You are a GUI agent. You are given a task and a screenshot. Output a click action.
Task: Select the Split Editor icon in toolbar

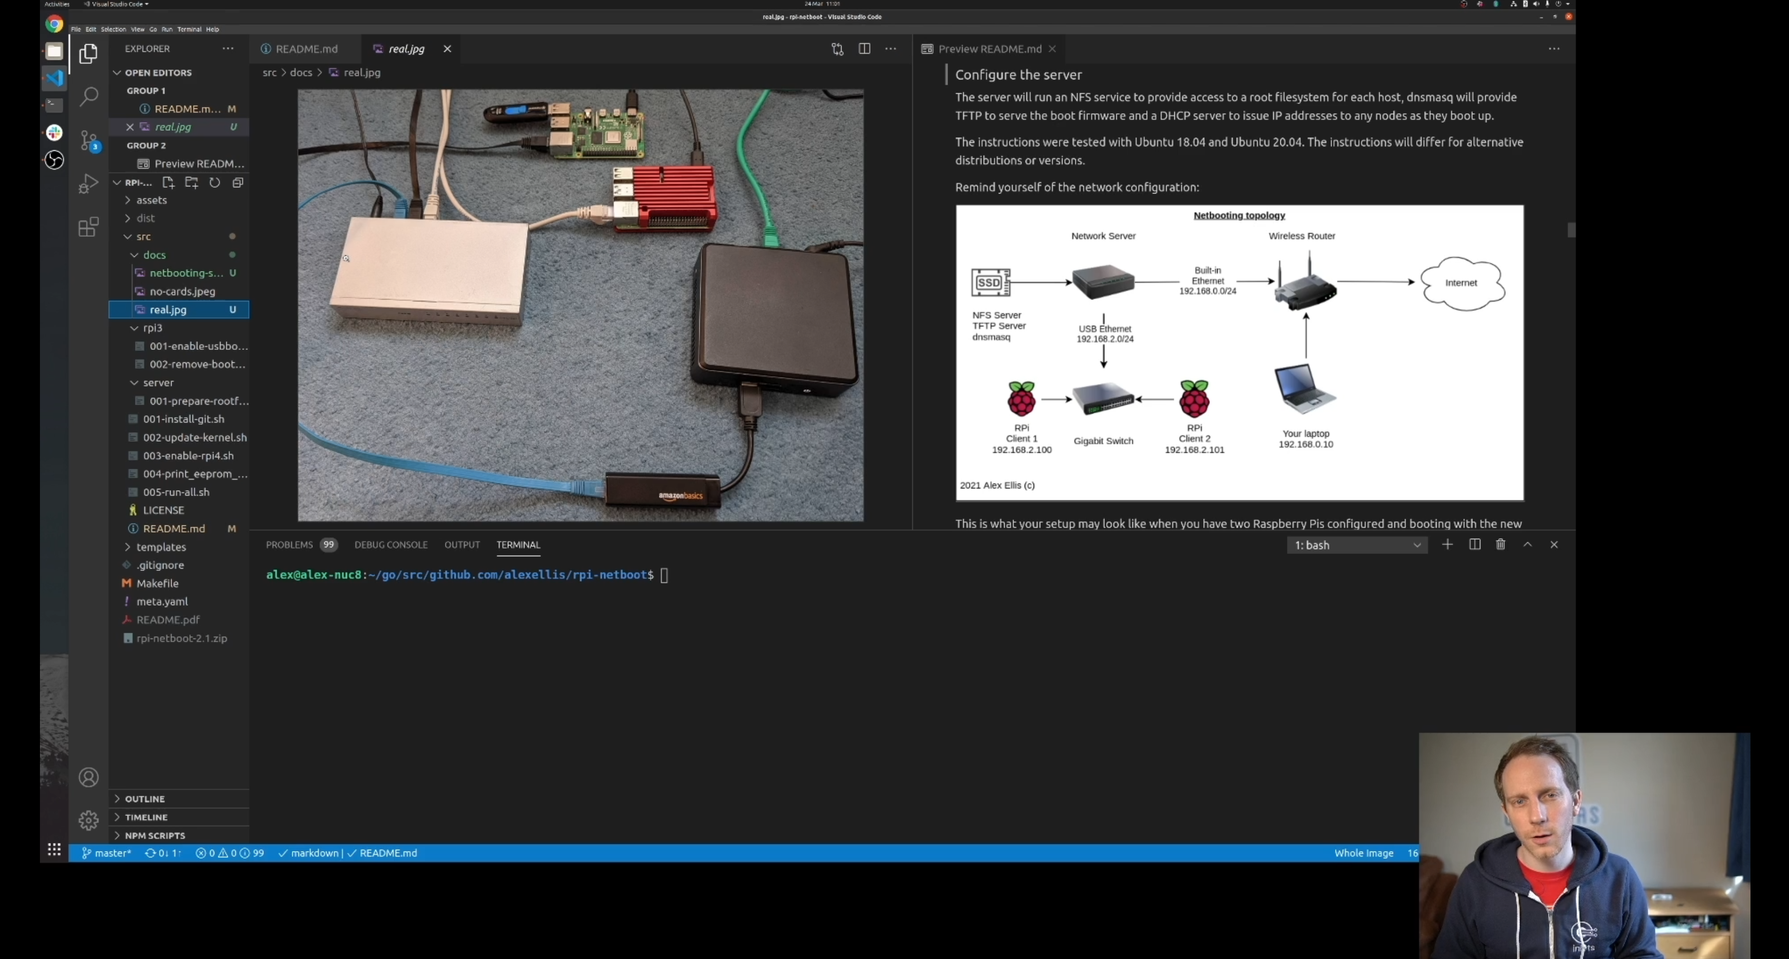click(x=864, y=48)
